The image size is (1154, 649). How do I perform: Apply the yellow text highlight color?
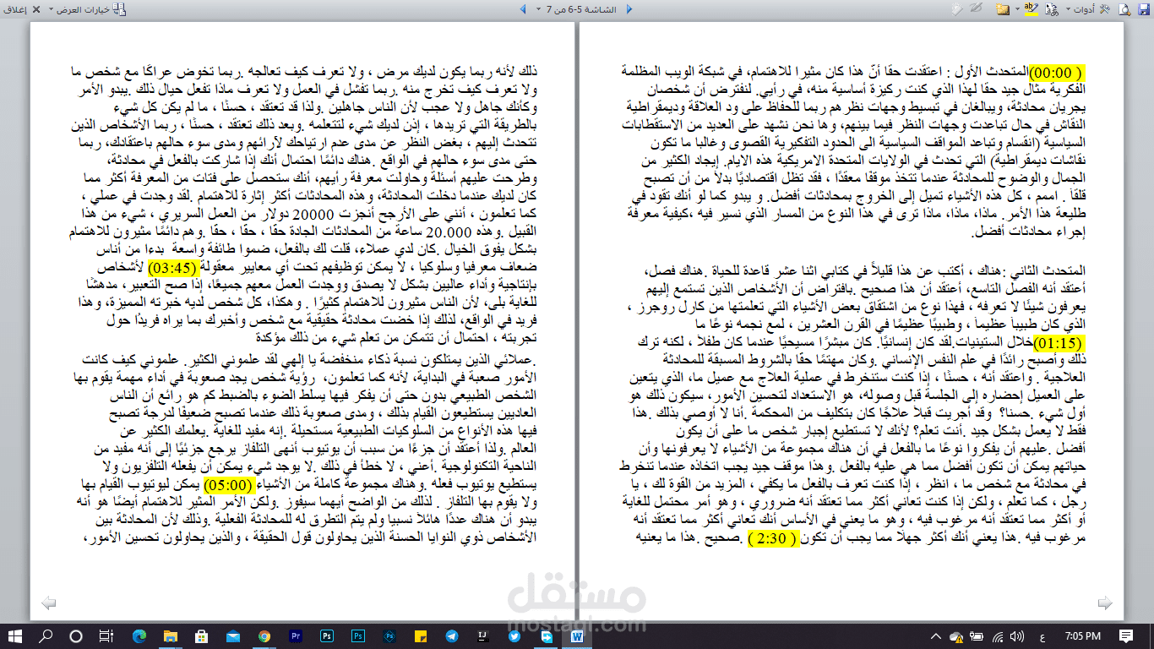(1031, 9)
